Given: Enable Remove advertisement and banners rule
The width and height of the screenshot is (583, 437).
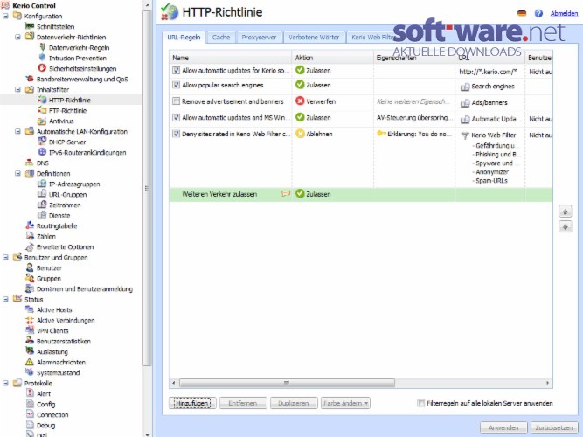Looking at the screenshot, I should (x=177, y=101).
